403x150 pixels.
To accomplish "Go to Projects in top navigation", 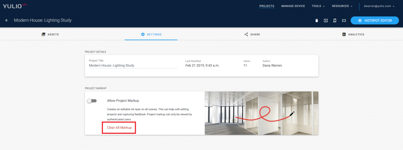I will (267, 6).
